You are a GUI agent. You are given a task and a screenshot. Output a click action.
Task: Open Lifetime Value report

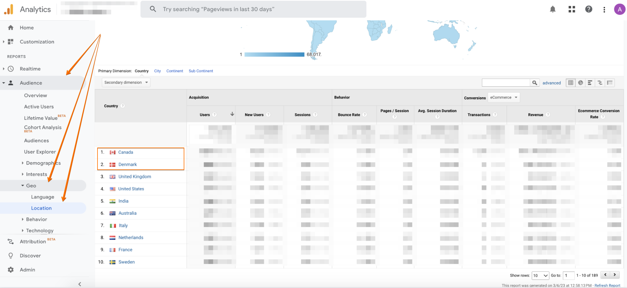tap(41, 118)
